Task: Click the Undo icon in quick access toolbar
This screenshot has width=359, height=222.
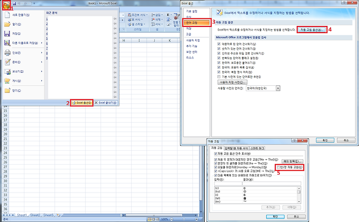Action: click(x=19, y=3)
